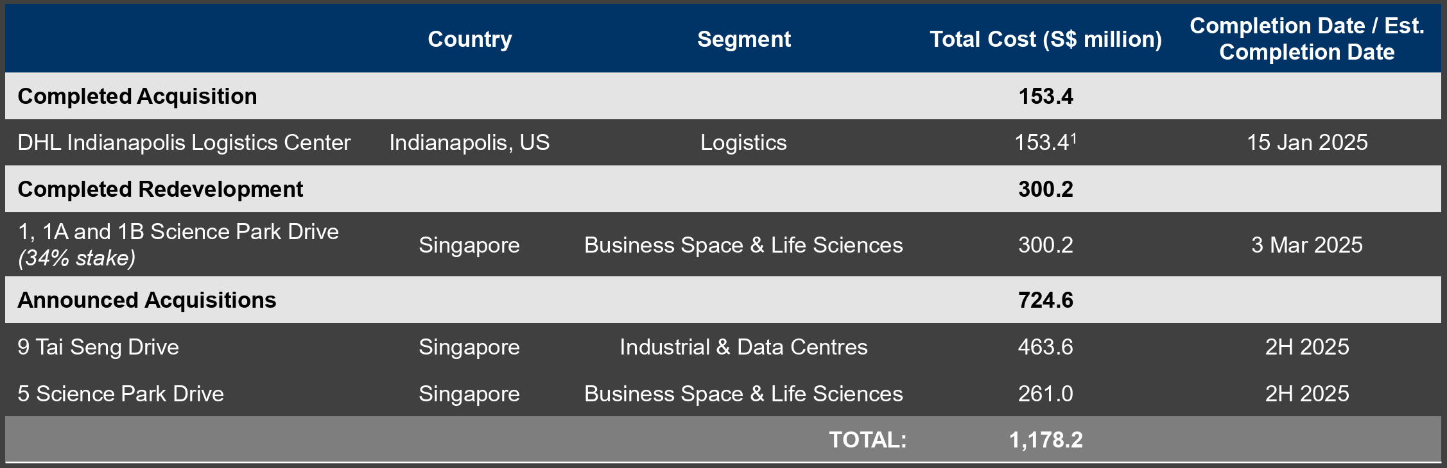Select the Total Cost (S$ million) header
The height and width of the screenshot is (468, 1447).
[1046, 39]
